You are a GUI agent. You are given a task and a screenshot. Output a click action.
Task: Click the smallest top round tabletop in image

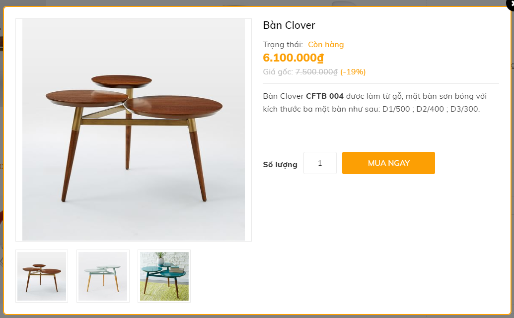121,80
